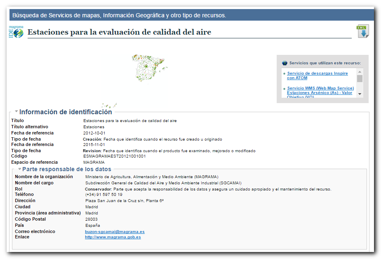Image resolution: width=381 pixels, height=259 pixels.
Task: Click the 'Revision' date type description
Action: 169,151
